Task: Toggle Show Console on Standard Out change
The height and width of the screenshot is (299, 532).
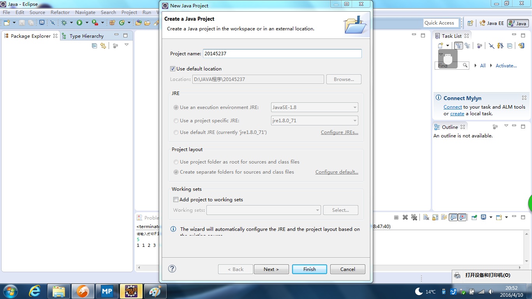Action: 453,217
